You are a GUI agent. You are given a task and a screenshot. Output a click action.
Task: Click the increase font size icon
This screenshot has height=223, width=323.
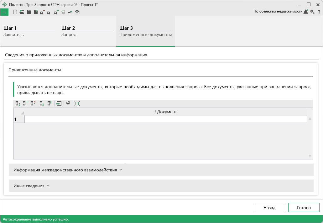[x=56, y=12]
